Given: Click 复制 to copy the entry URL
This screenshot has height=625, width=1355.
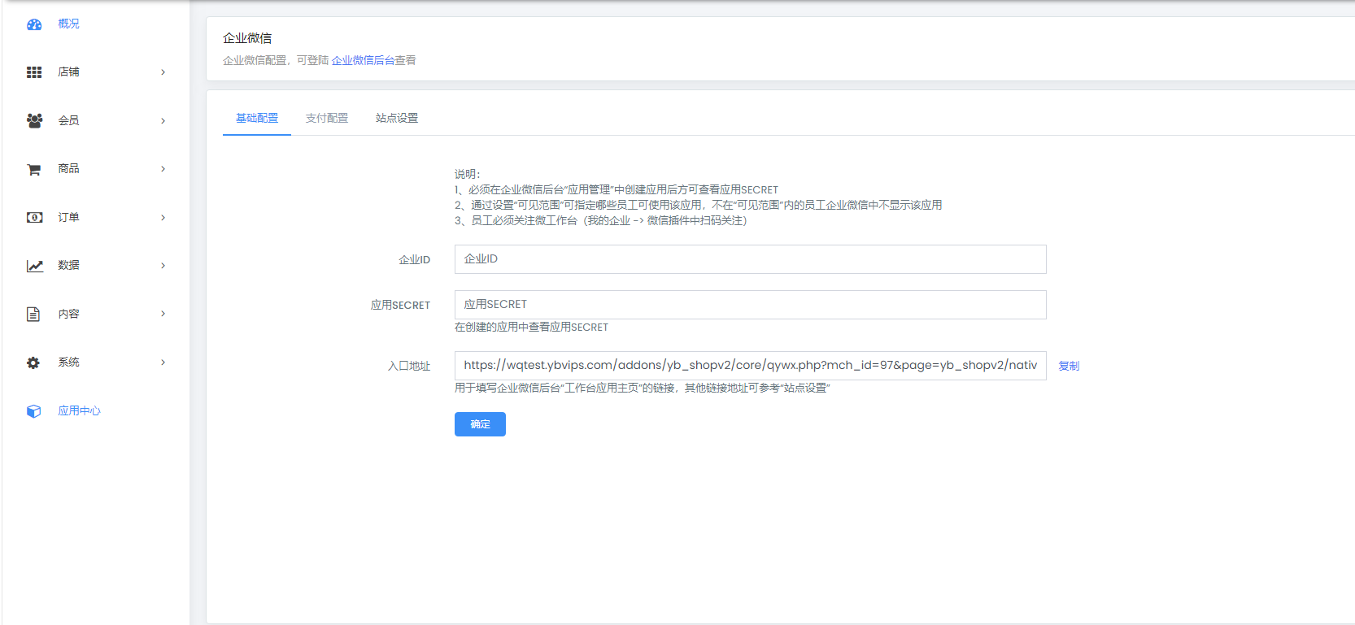Looking at the screenshot, I should (x=1069, y=366).
